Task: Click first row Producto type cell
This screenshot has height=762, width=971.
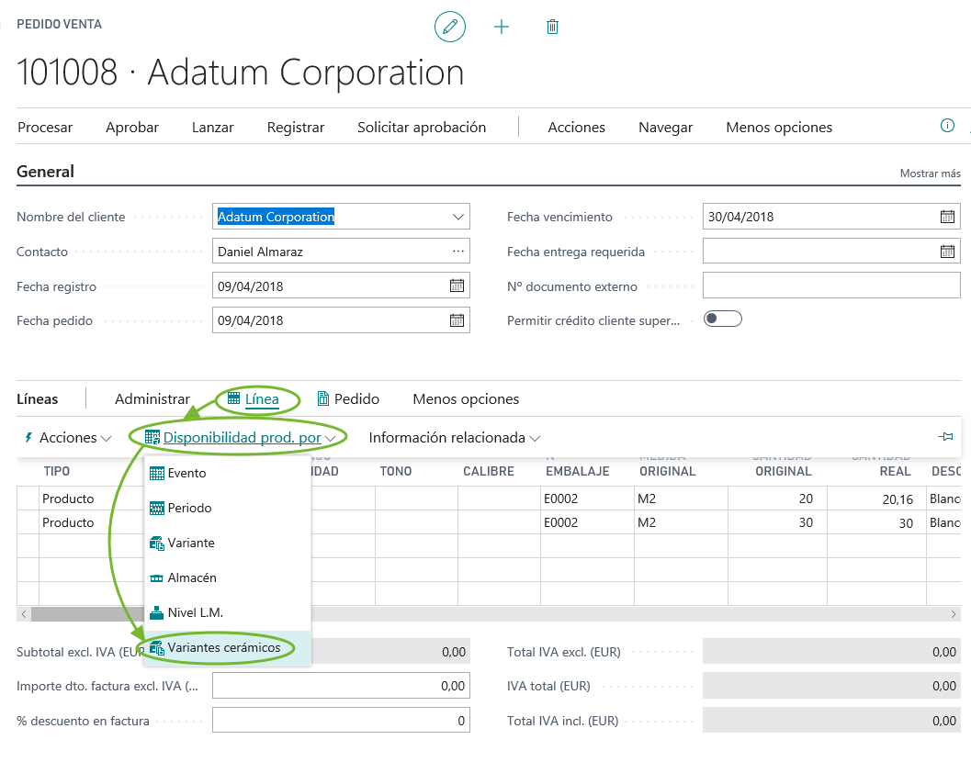Action: (92, 499)
